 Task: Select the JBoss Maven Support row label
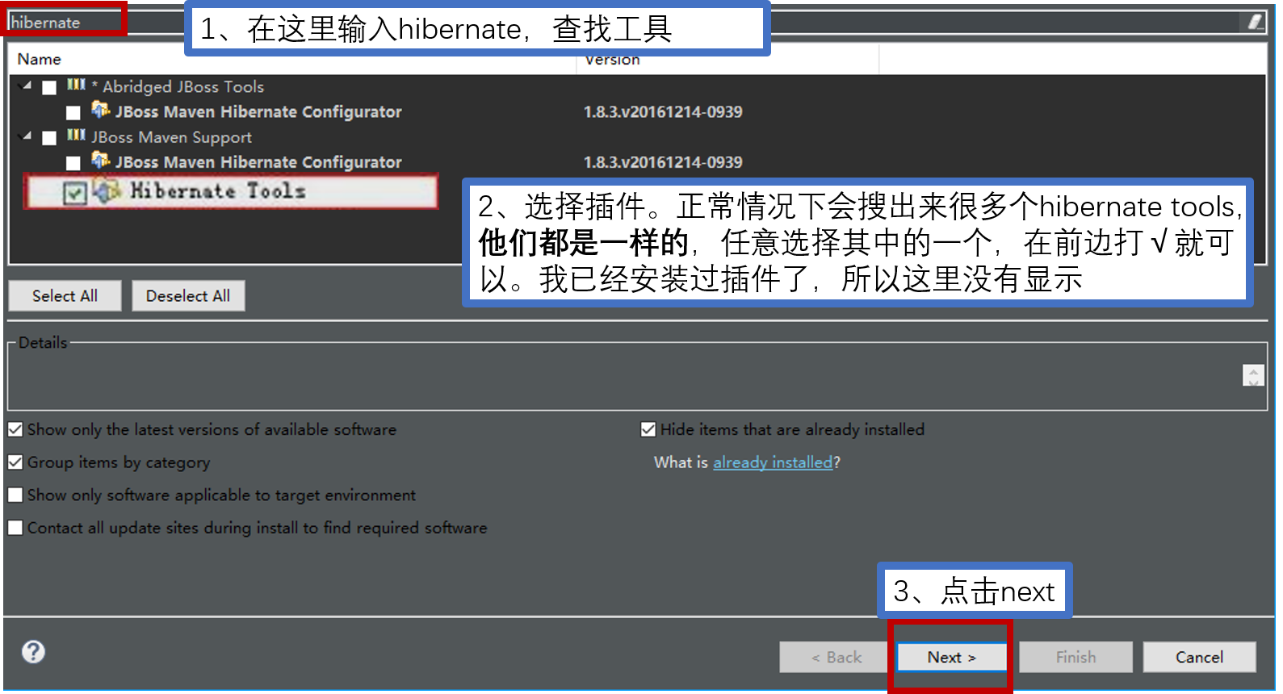point(171,137)
